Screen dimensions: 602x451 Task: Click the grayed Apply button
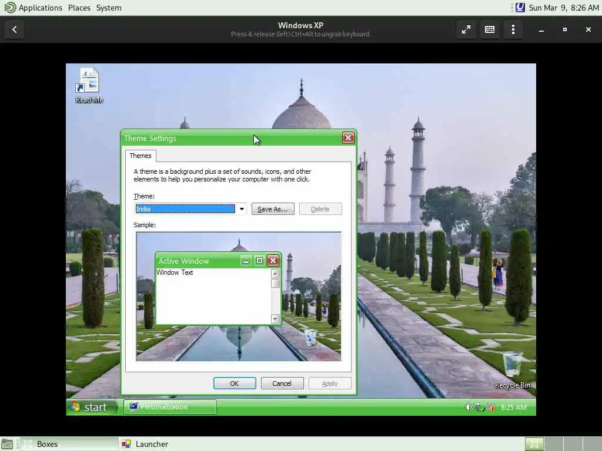point(329,383)
